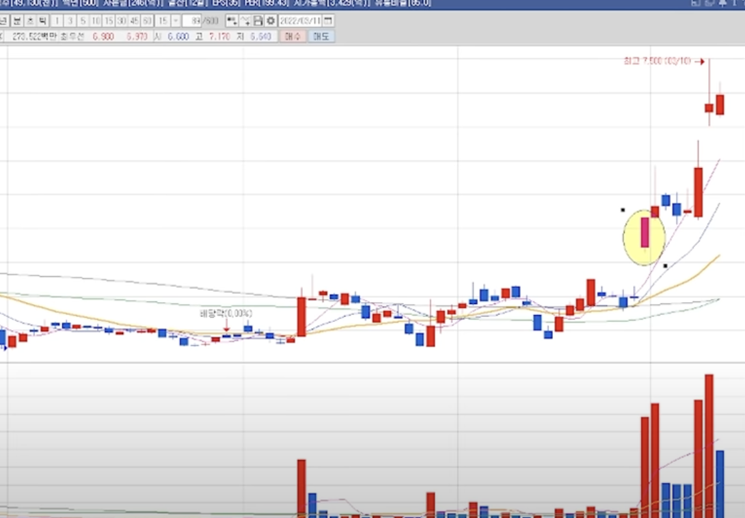745x518 pixels.
Task: Click the open price 6,600 value
Action: [178, 37]
